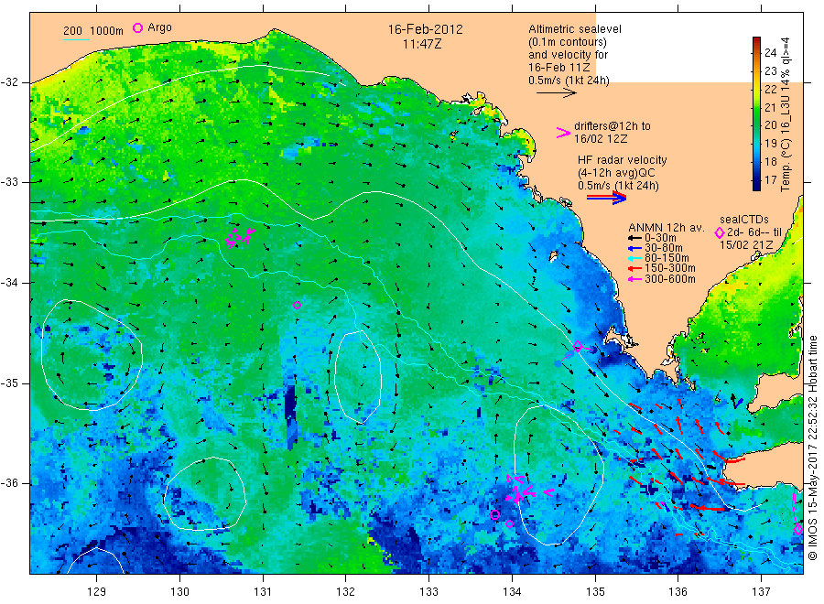This screenshot has height=604, width=824.
Task: Click the date label 16-Feb-2012
Action: 425,29
